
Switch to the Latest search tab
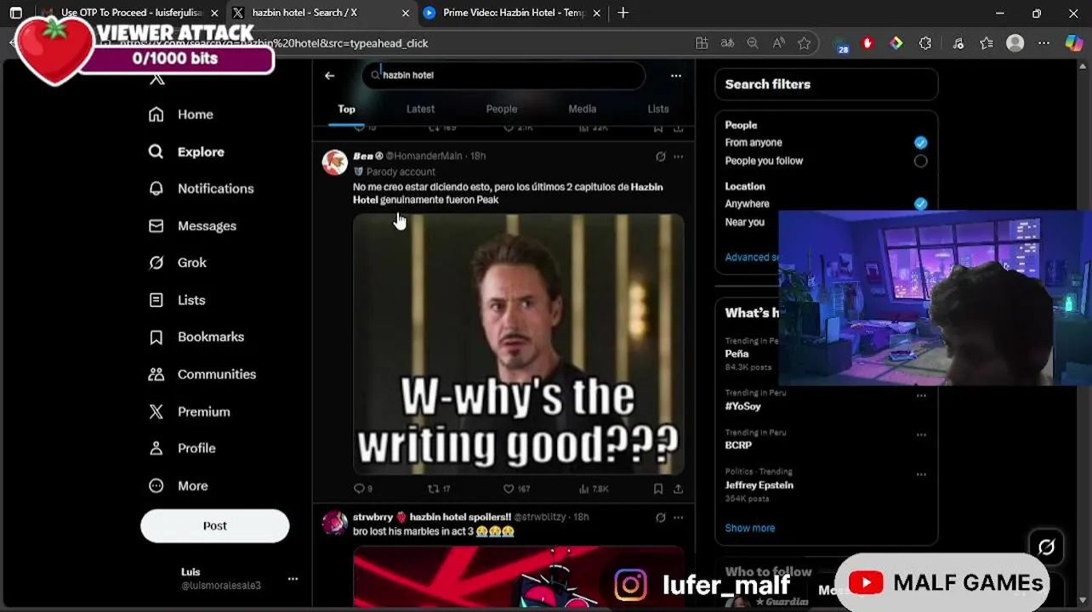point(420,109)
